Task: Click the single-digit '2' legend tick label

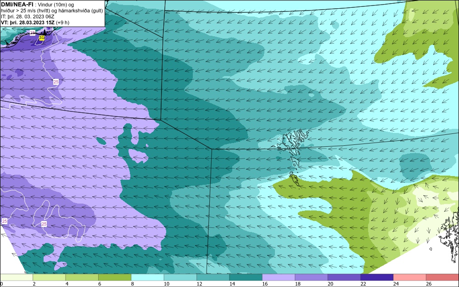Action: pyautogui.click(x=34, y=284)
